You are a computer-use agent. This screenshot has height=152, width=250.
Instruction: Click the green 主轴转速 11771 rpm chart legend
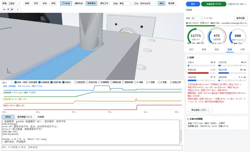[20, 93]
